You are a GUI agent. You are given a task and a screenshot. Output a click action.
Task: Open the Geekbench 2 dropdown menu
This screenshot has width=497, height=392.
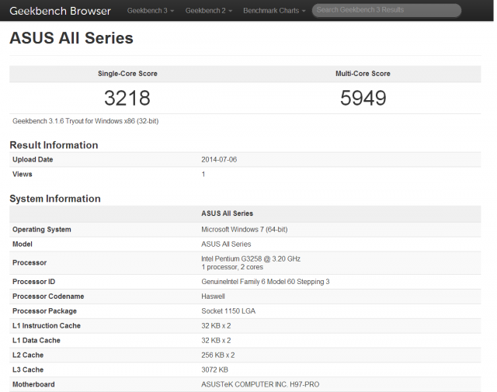(209, 10)
